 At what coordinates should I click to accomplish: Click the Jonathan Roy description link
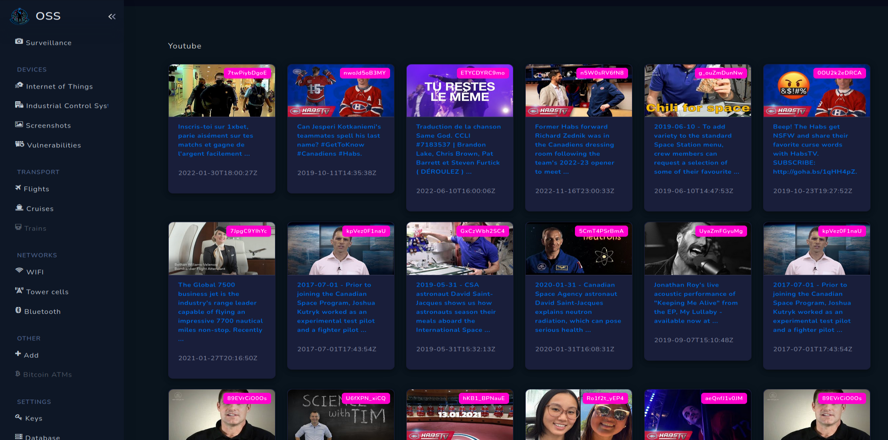[x=696, y=303]
